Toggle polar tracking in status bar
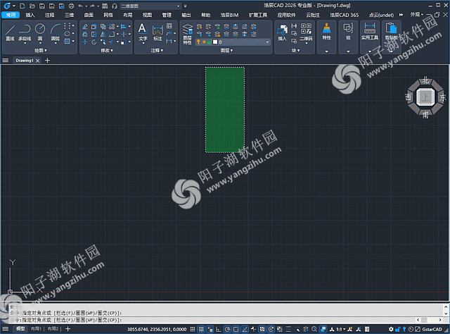450x334 pixels. pos(227,329)
